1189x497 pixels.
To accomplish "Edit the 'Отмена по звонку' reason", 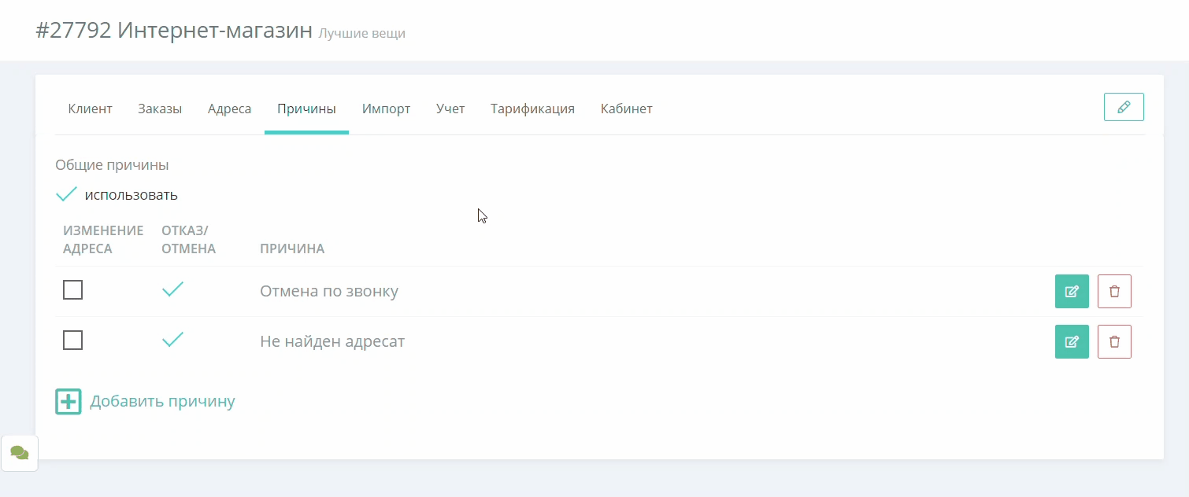I will point(1072,291).
